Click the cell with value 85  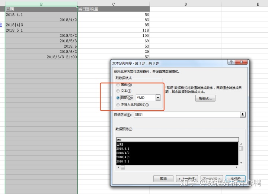(x=114, y=25)
